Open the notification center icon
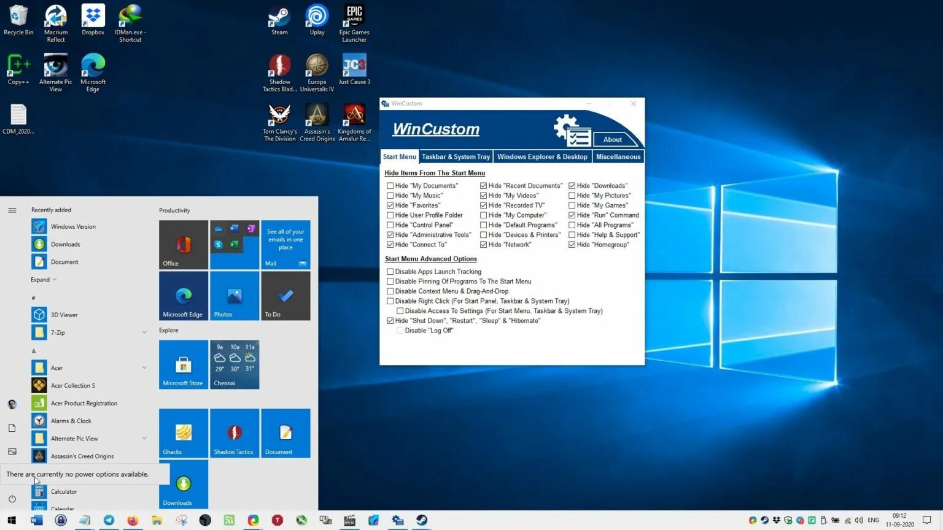Image resolution: width=943 pixels, height=530 pixels. click(x=927, y=520)
